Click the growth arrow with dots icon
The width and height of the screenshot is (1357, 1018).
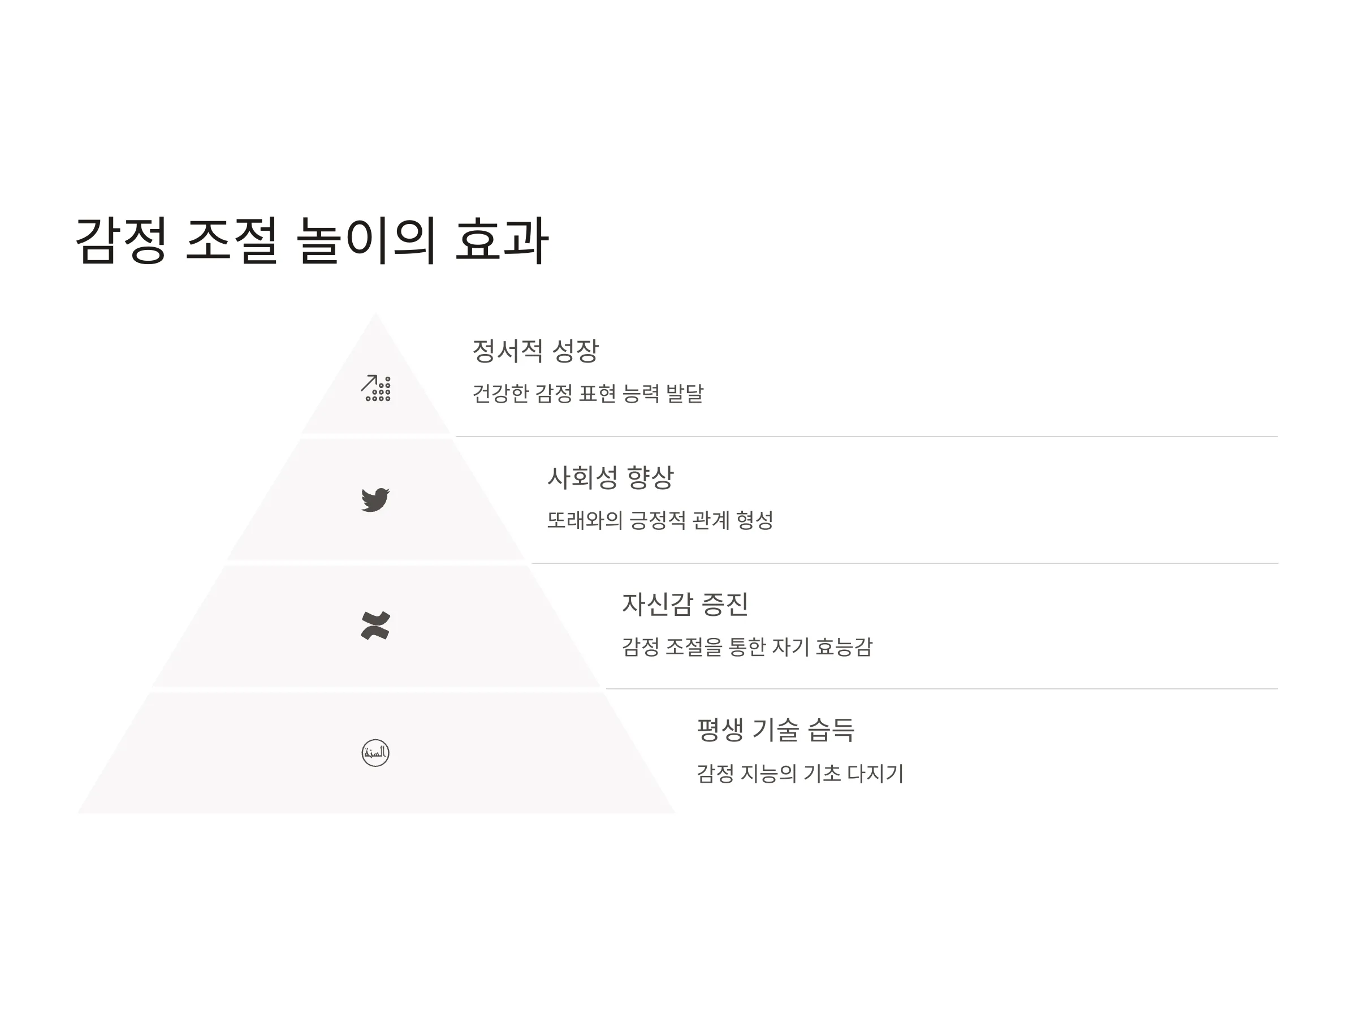coord(375,388)
